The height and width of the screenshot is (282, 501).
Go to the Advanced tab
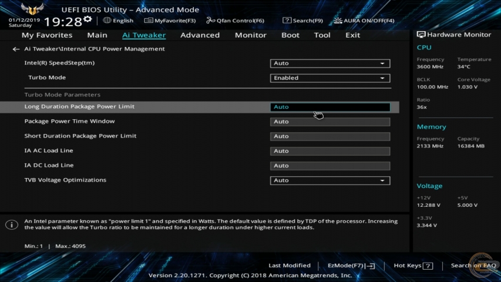click(200, 35)
